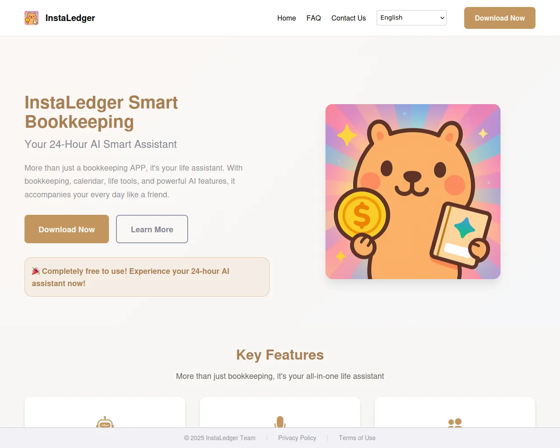
Task: Click the robot icon in first feature card
Action: tap(105, 422)
